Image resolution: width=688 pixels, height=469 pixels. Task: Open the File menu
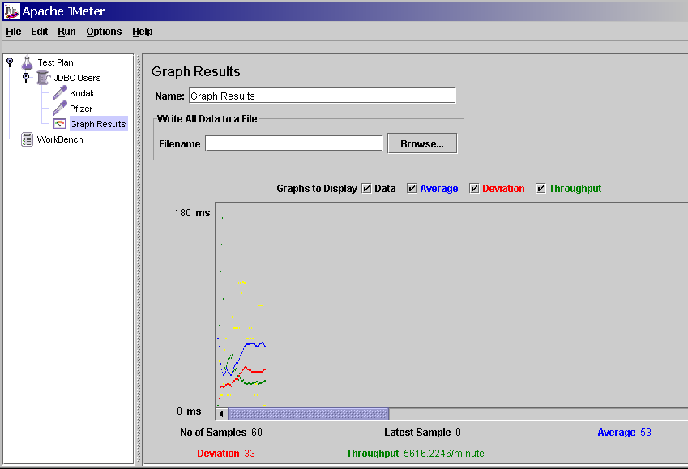tap(14, 32)
